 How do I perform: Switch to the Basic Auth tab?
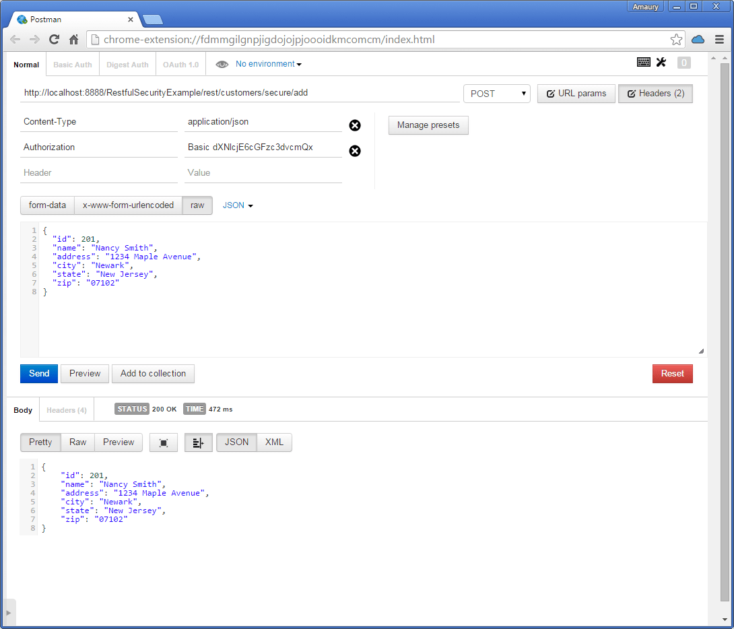[73, 65]
